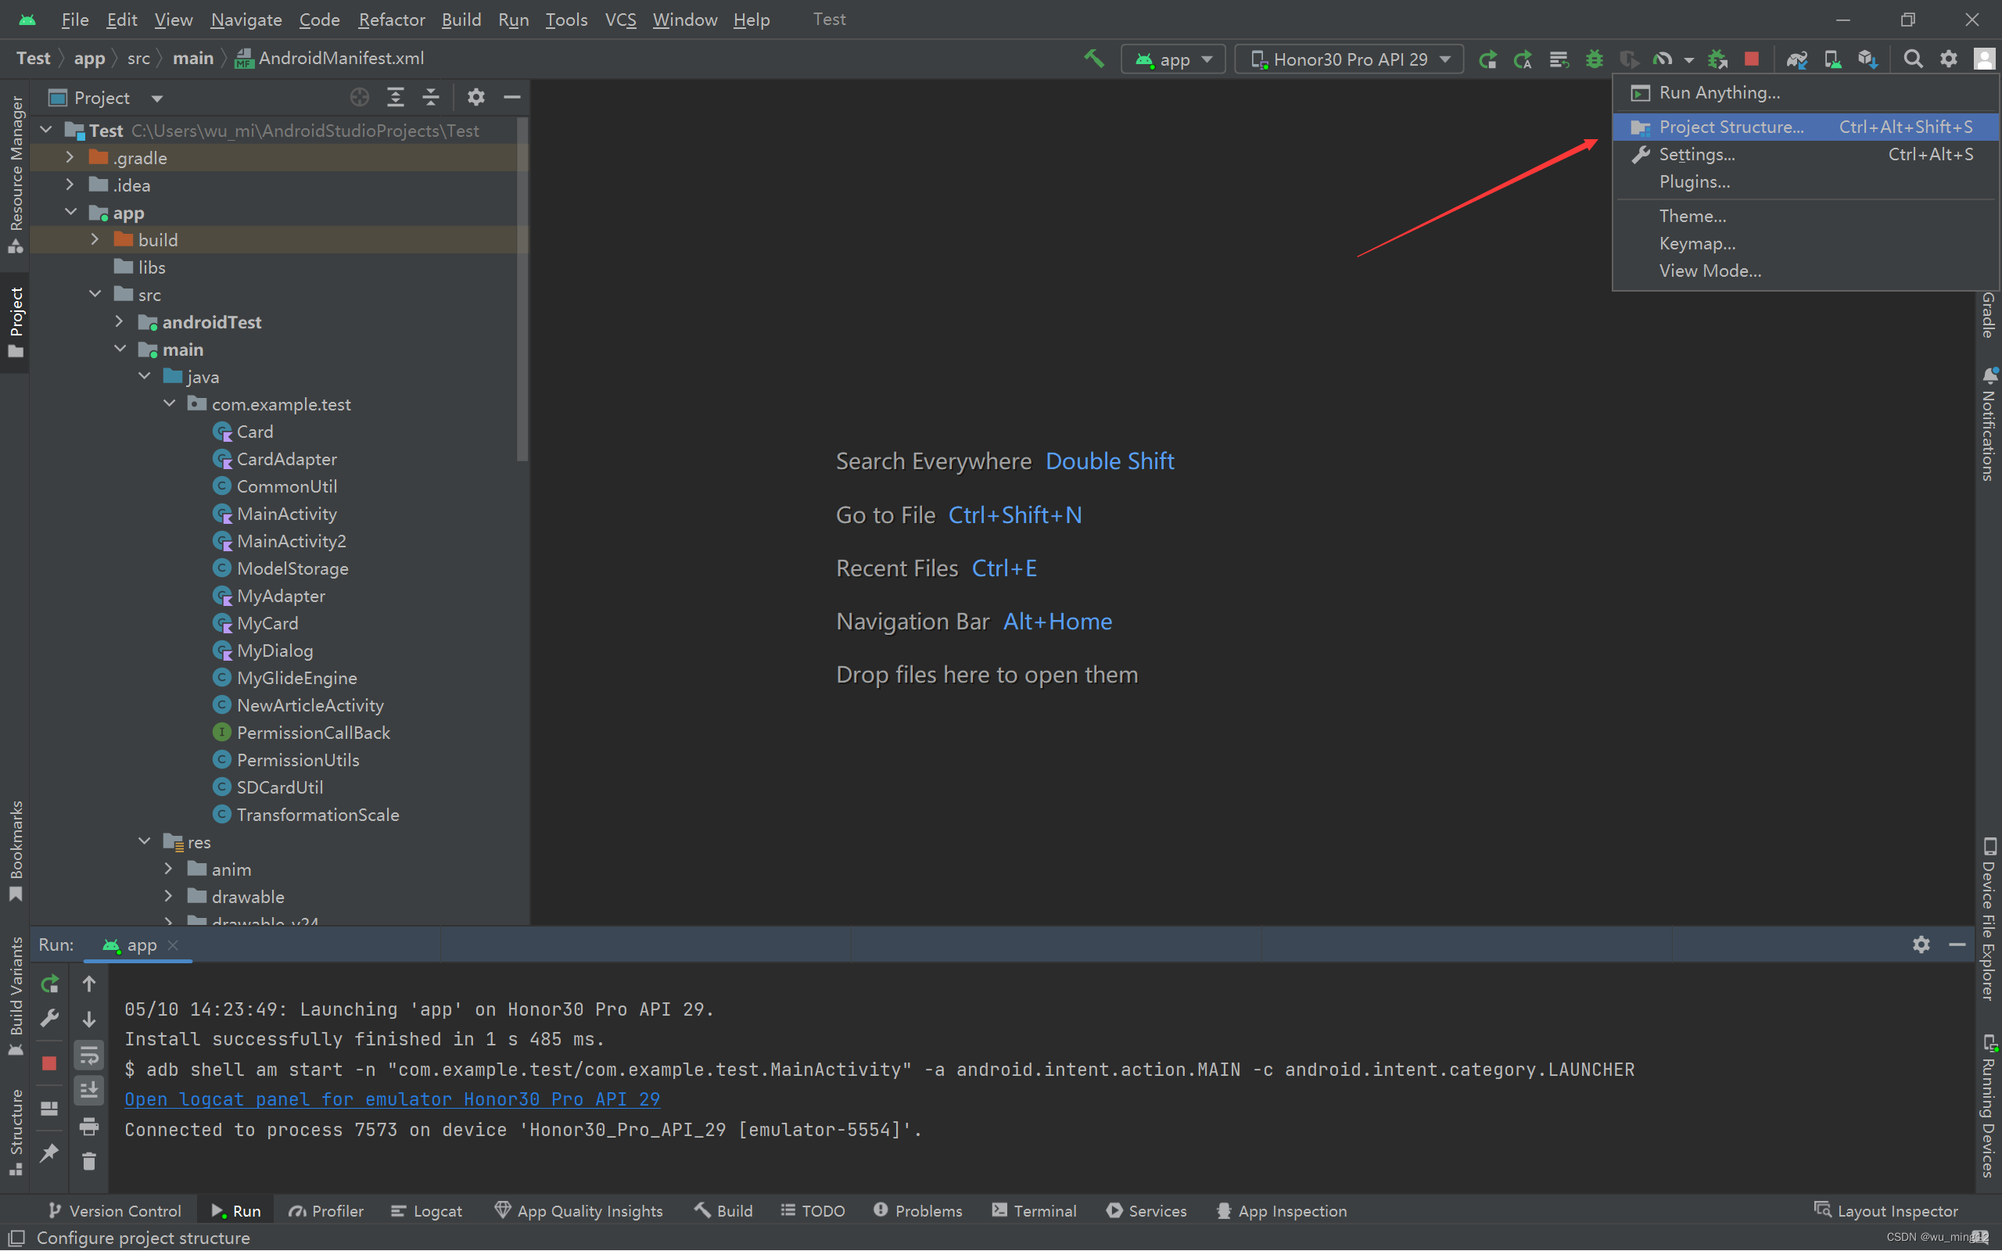Clear the Run console with the trash icon
The height and width of the screenshot is (1251, 2002).
tap(89, 1162)
